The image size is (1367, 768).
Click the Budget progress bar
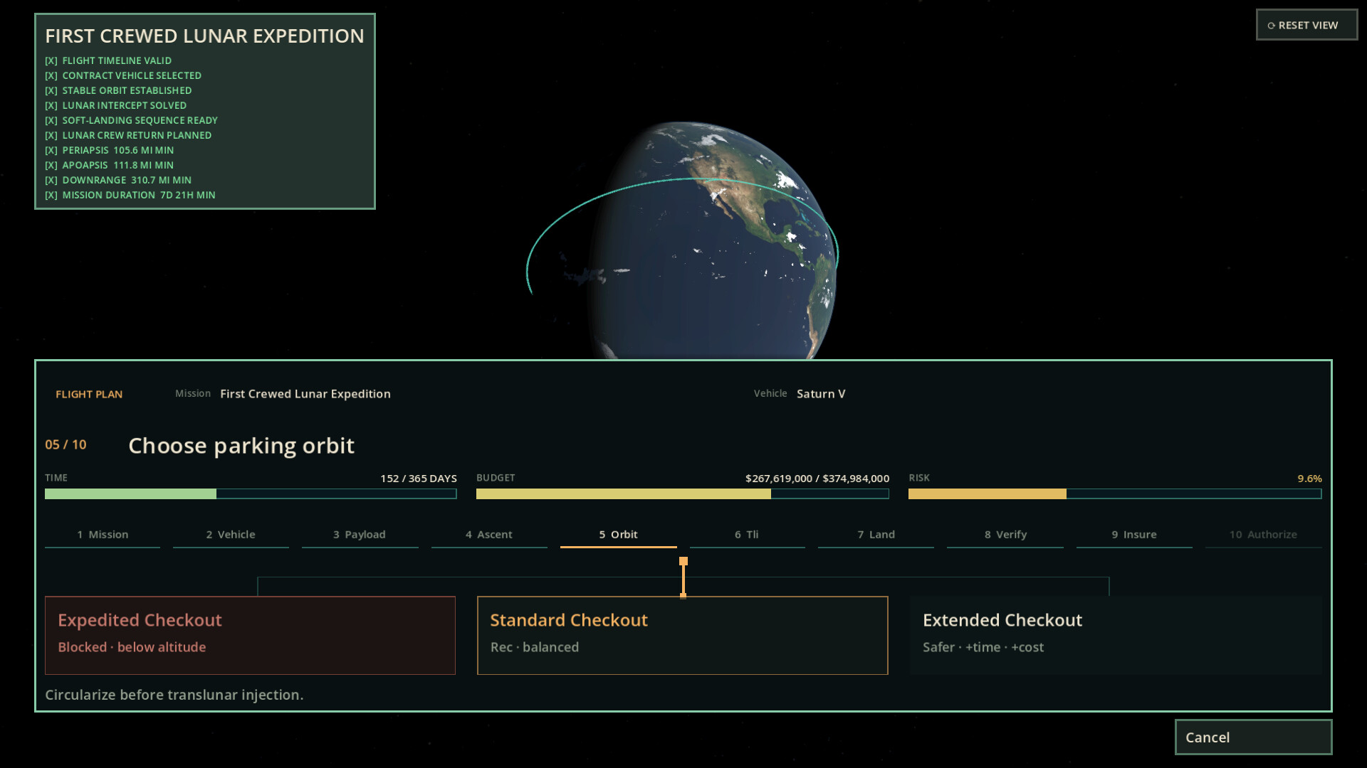click(682, 494)
